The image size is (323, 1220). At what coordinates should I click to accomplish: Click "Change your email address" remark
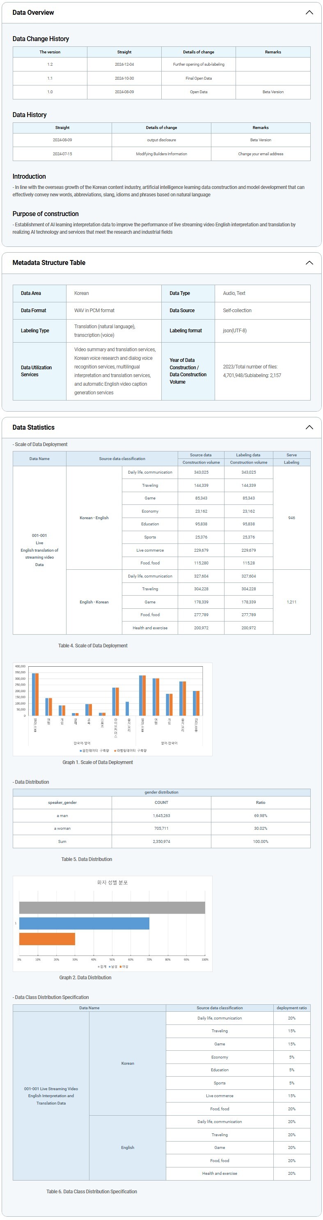point(261,154)
